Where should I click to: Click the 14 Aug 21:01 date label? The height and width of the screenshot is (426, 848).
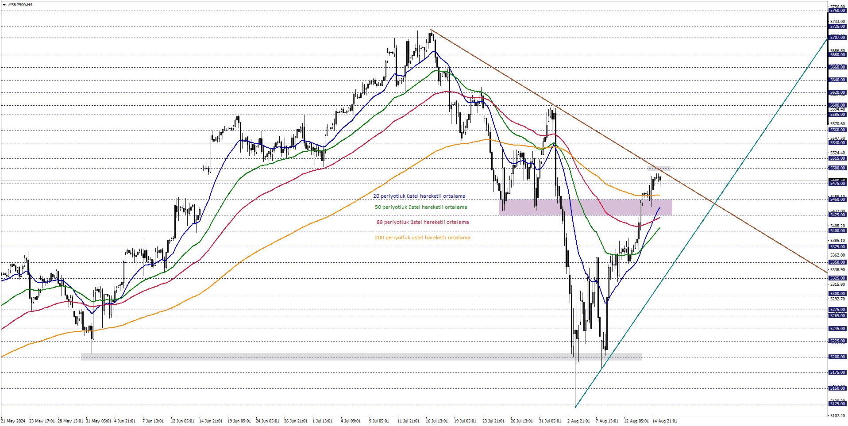click(665, 421)
